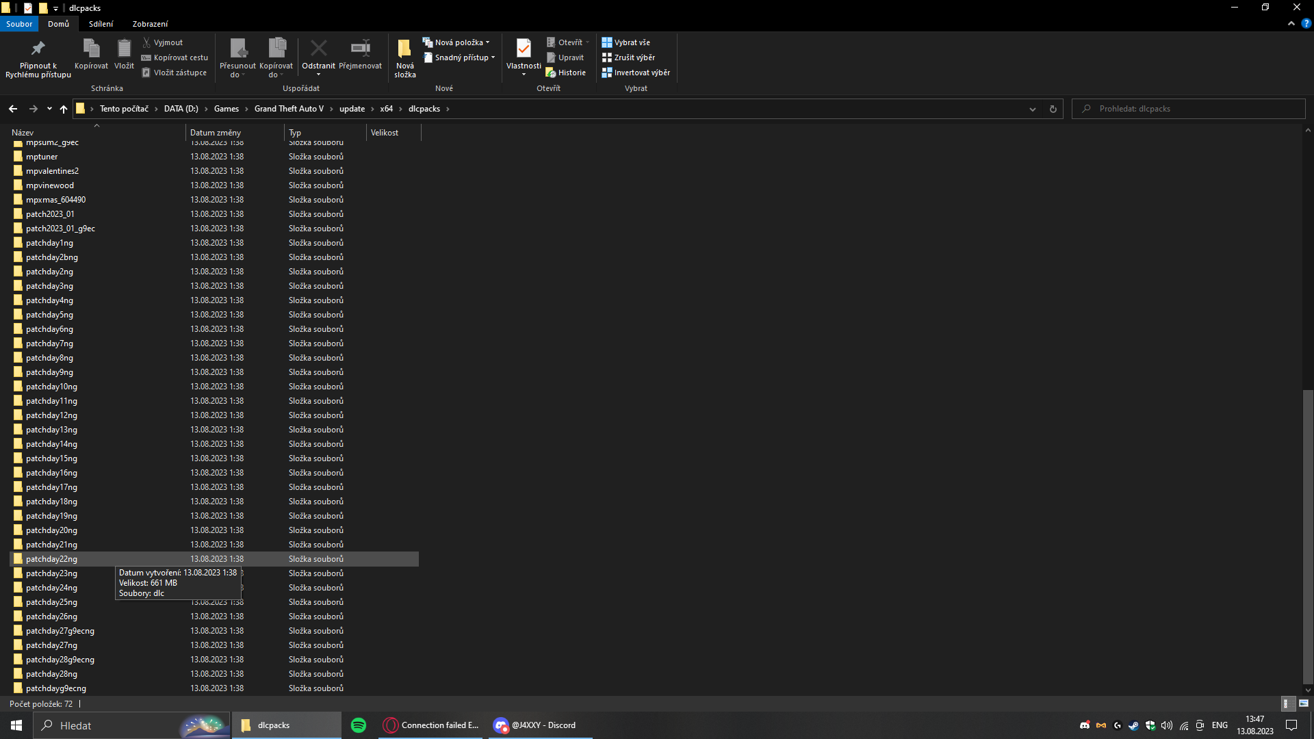The width and height of the screenshot is (1314, 739).
Task: Click the Kopírovat copy icon
Action: click(91, 49)
